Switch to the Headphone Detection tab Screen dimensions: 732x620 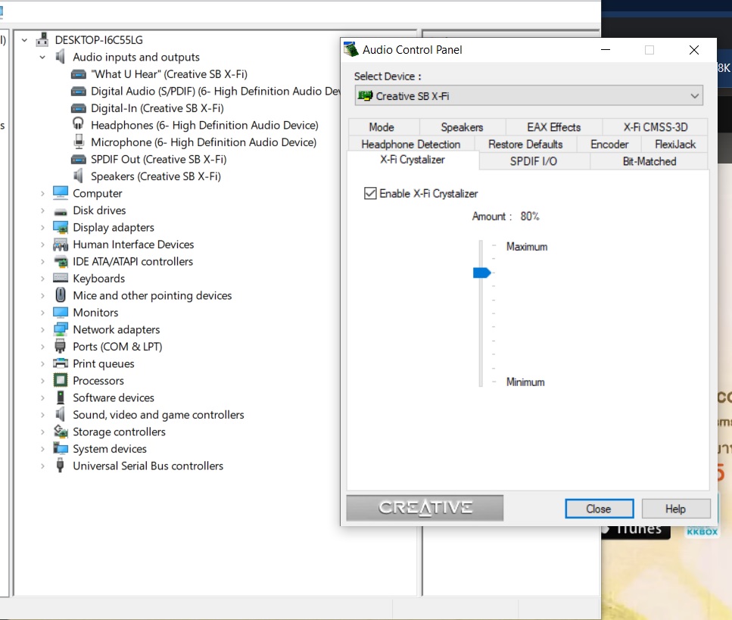point(411,145)
